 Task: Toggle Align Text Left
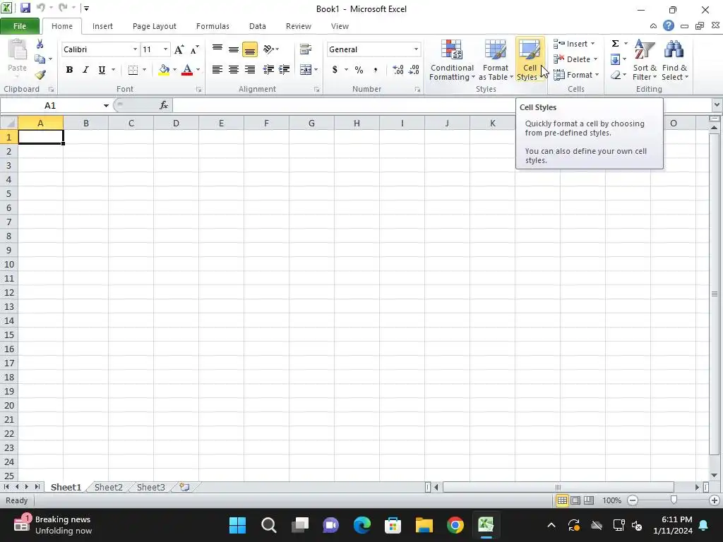pos(217,70)
